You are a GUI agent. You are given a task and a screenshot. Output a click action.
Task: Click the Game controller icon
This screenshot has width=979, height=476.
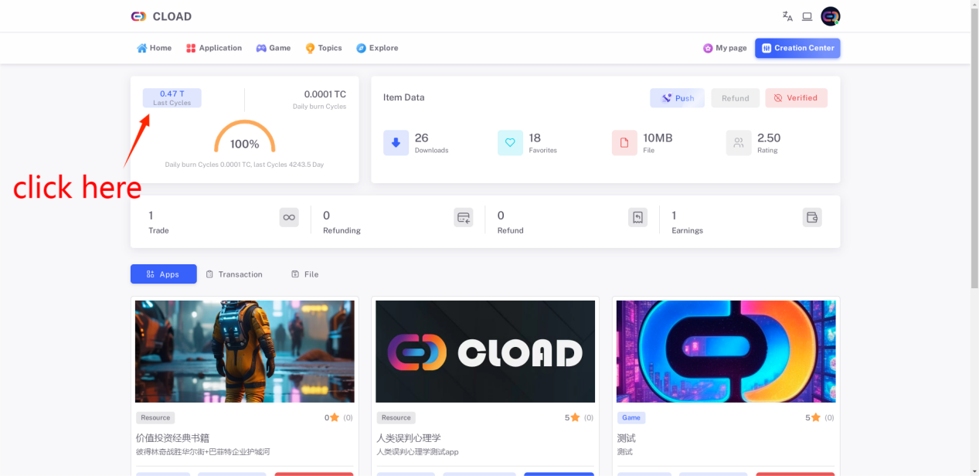pyautogui.click(x=261, y=48)
